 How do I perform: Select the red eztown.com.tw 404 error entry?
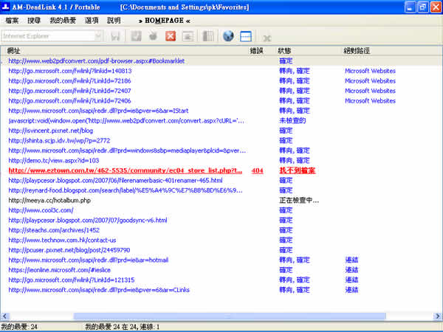[126, 170]
